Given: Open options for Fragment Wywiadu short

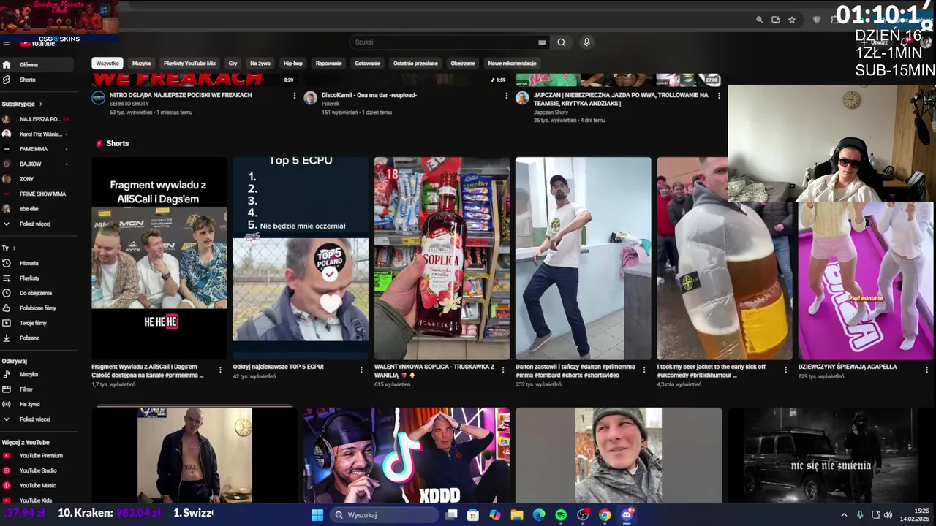Looking at the screenshot, I should [x=220, y=370].
